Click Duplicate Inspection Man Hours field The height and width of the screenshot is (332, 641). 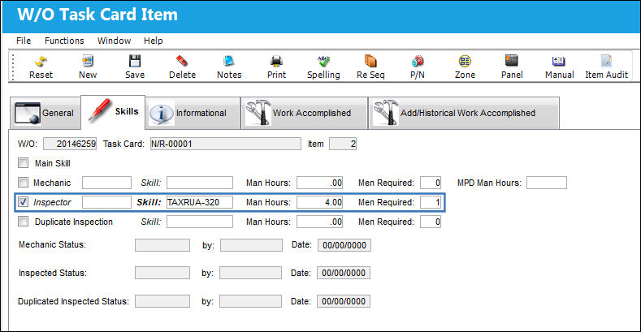tap(319, 222)
